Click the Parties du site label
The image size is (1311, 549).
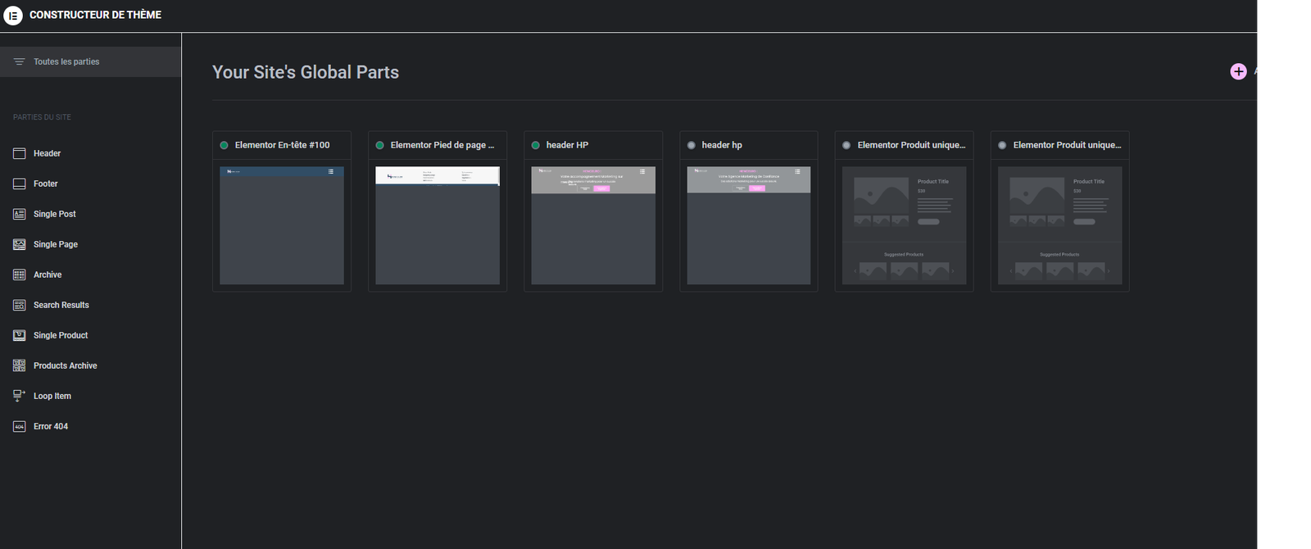pyautogui.click(x=42, y=117)
